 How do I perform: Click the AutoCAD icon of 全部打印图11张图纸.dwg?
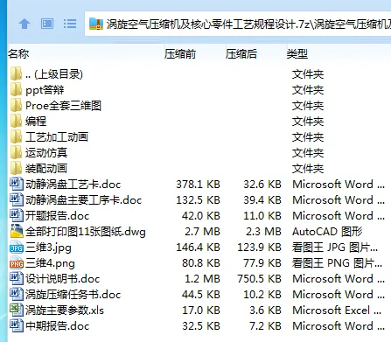point(17,231)
